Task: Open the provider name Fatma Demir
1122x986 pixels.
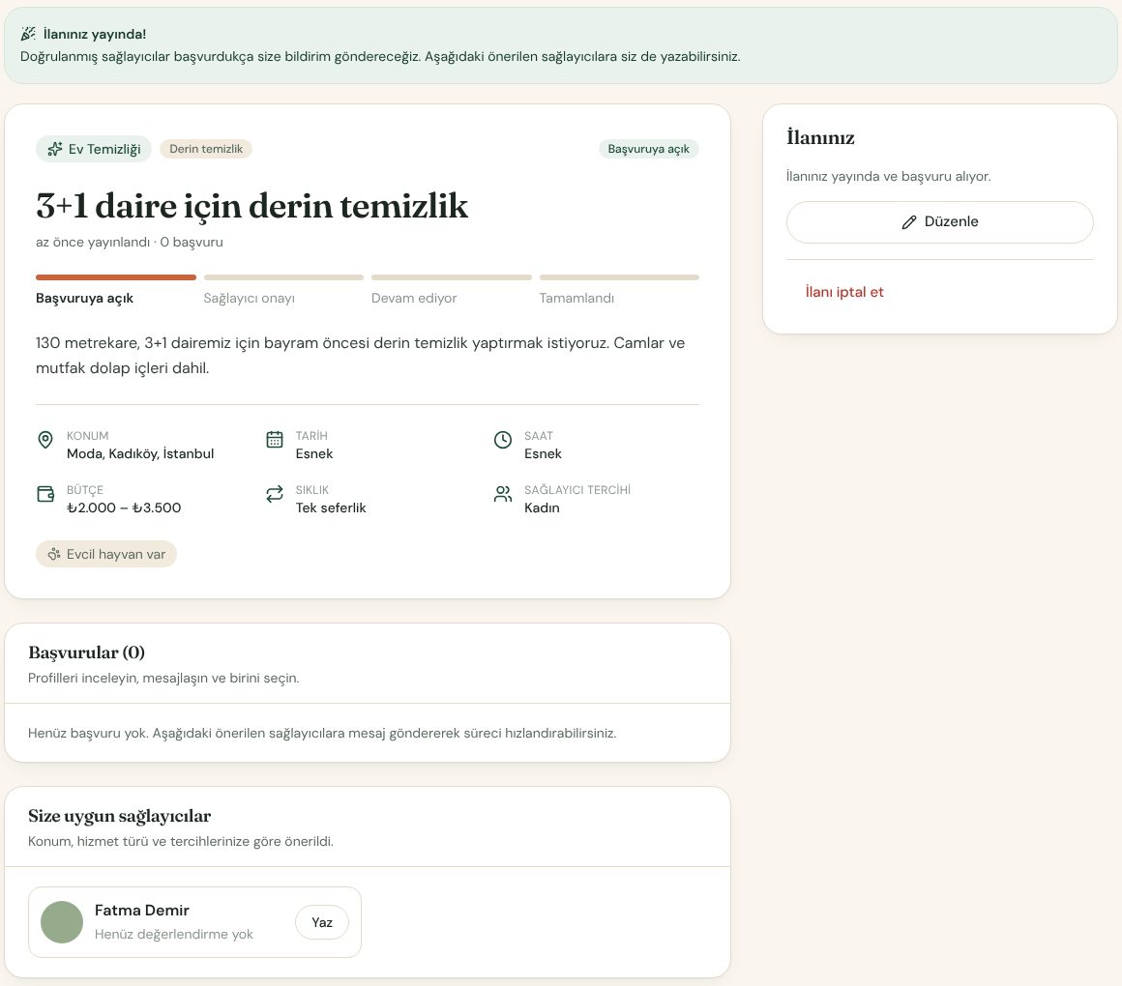Action: click(x=141, y=911)
